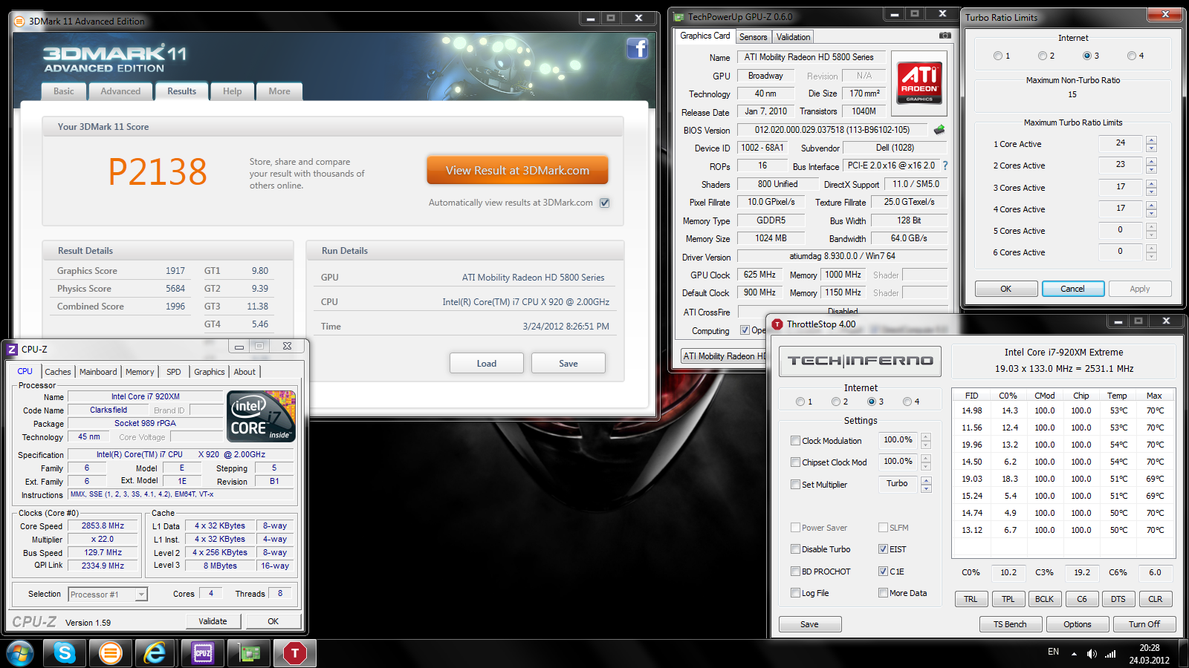Click the Turn Off button in ThrottleStop

pos(1144,624)
